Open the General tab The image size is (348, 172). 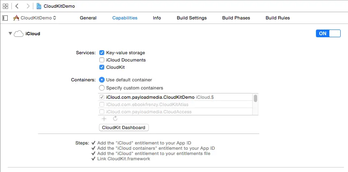click(88, 18)
